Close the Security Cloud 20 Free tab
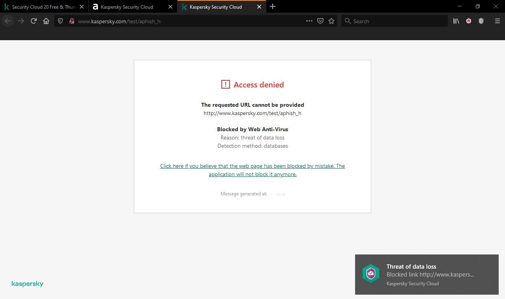This screenshot has width=505, height=299. tap(82, 7)
